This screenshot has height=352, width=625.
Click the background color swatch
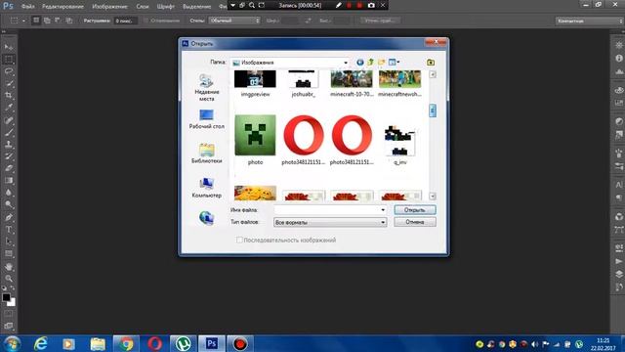pyautogui.click(x=12, y=302)
